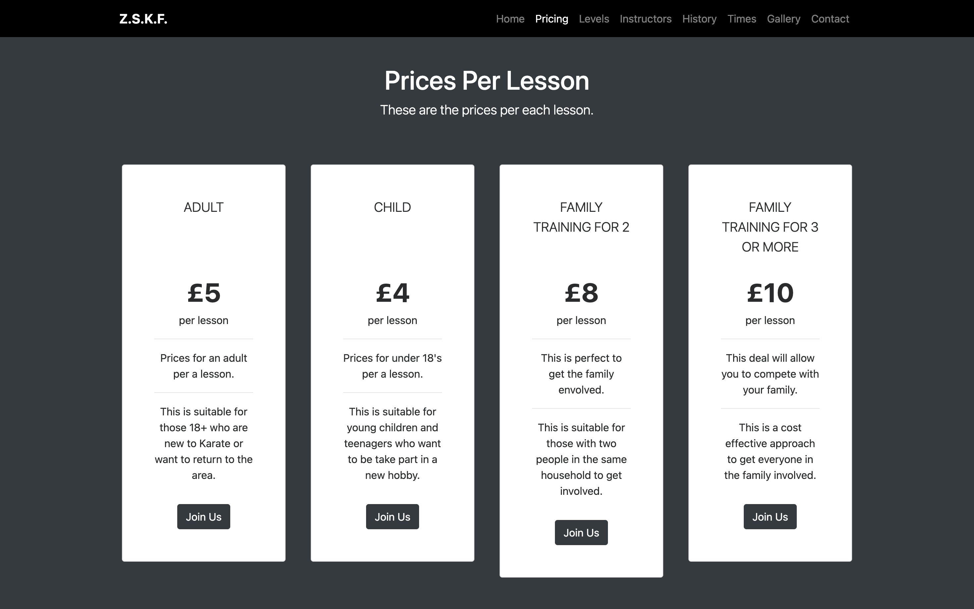This screenshot has height=609, width=974.
Task: Open the Times nav link
Action: click(742, 19)
